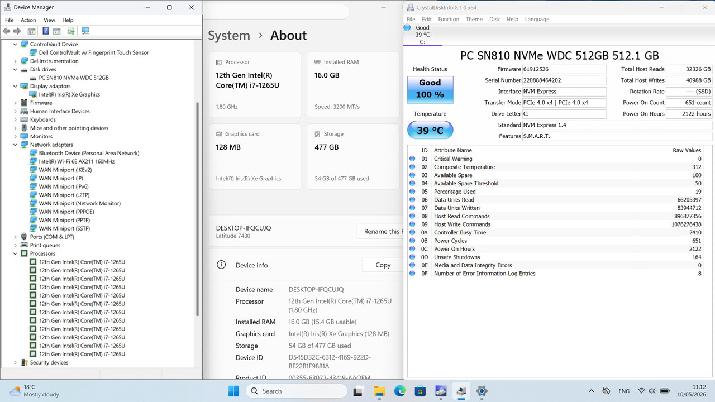Select the WAN Miniport (PPPOE) entry

[66, 212]
